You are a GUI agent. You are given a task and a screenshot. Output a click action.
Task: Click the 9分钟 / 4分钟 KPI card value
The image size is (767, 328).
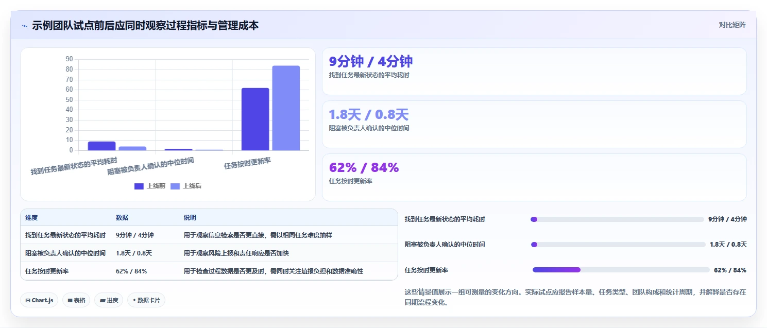[371, 61]
